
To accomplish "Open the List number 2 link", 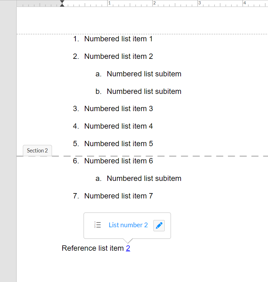I will click(128, 225).
